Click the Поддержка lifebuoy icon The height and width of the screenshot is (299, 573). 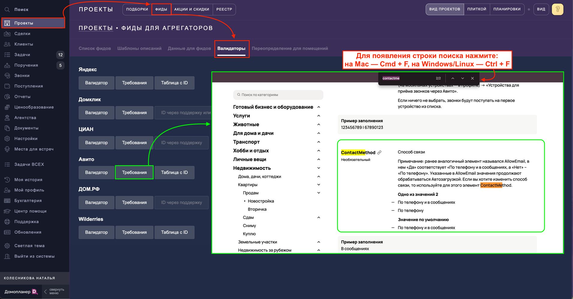tap(7, 222)
